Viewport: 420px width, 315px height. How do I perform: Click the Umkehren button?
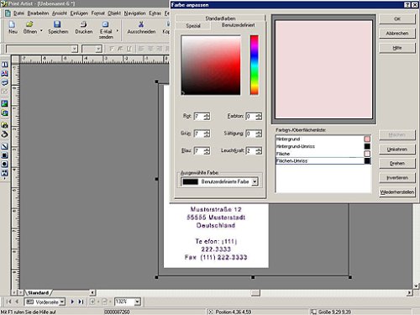(397, 150)
